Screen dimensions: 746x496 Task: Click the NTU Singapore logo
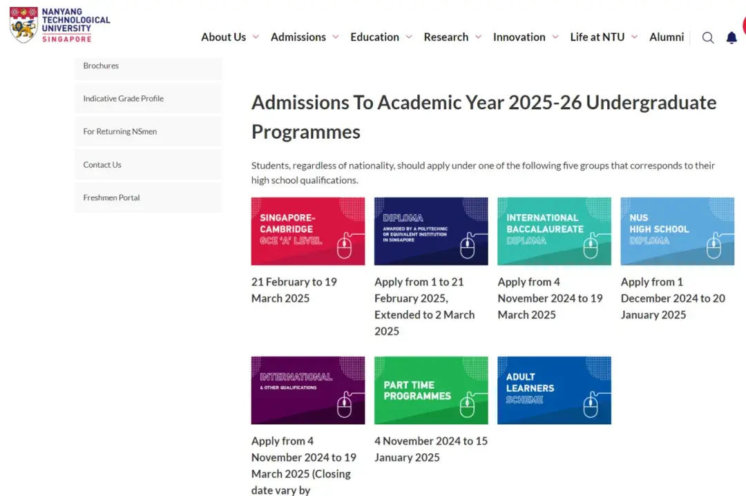(x=59, y=25)
